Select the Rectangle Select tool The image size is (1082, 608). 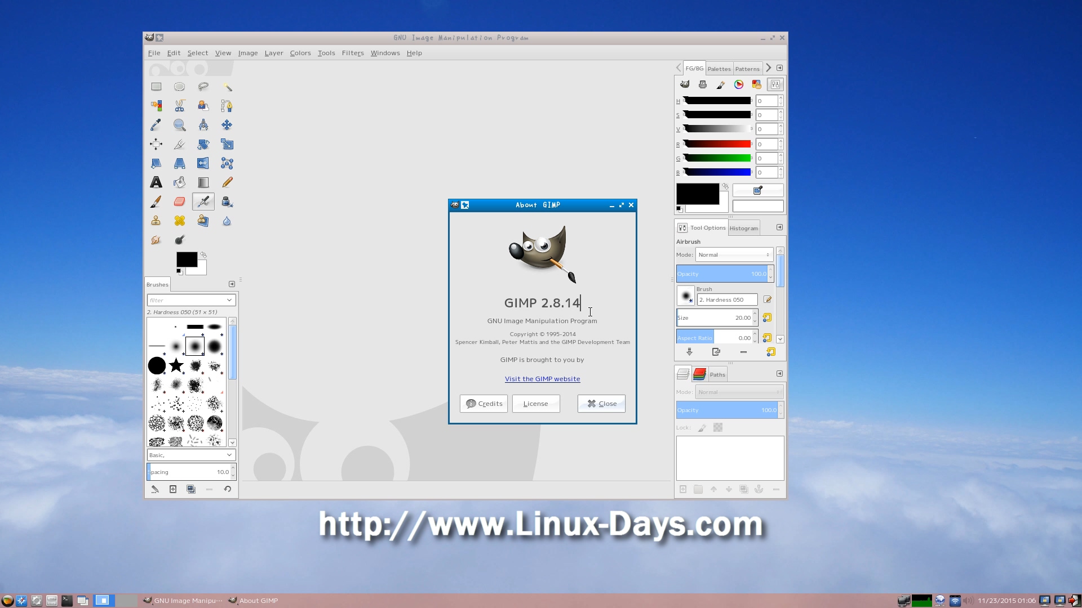pos(156,87)
